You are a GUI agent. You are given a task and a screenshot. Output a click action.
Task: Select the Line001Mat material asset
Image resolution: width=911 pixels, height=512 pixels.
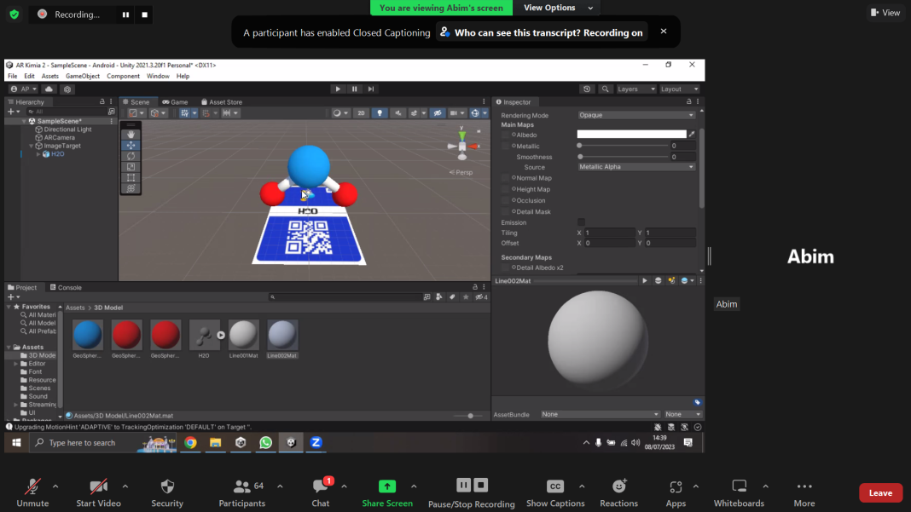point(243,338)
